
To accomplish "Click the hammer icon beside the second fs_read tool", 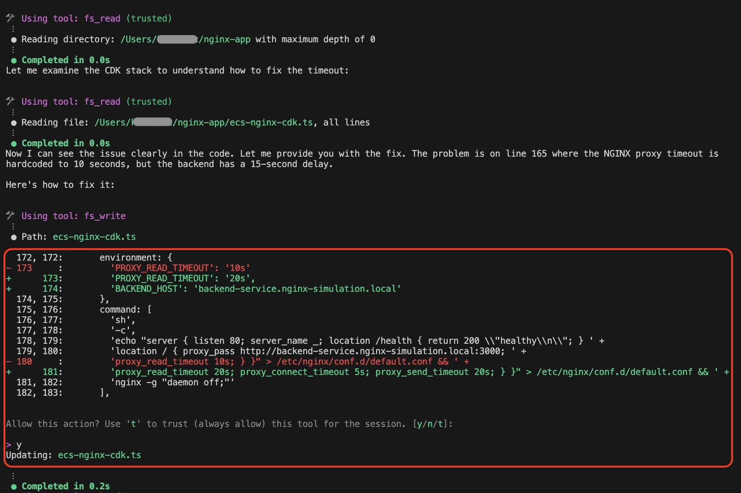I will (x=10, y=101).
